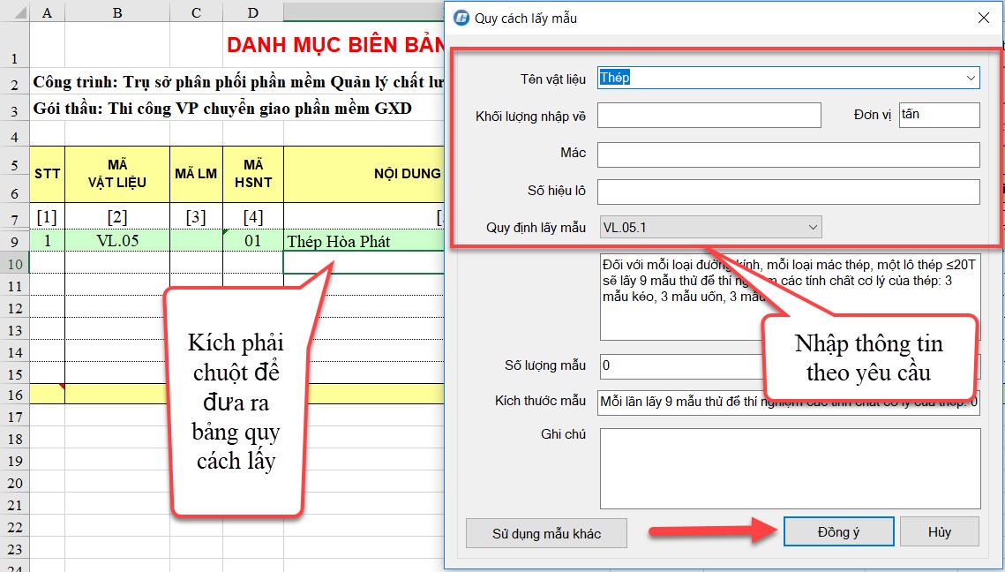The image size is (1005, 572).
Task: Open the Quy định lấy mẫu dropdown
Action: [x=813, y=228]
